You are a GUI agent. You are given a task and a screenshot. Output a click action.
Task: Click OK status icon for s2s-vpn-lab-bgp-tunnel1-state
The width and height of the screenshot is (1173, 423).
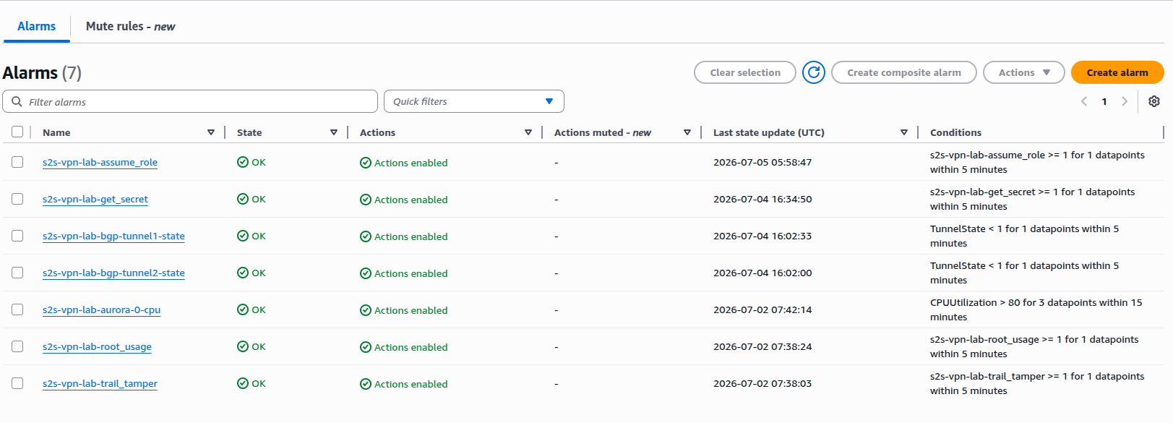point(243,236)
